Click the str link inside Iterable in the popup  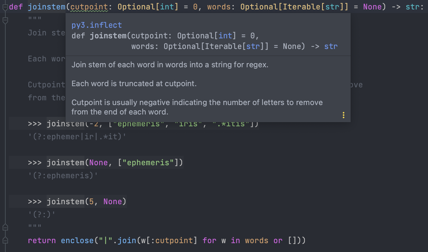coord(253,46)
